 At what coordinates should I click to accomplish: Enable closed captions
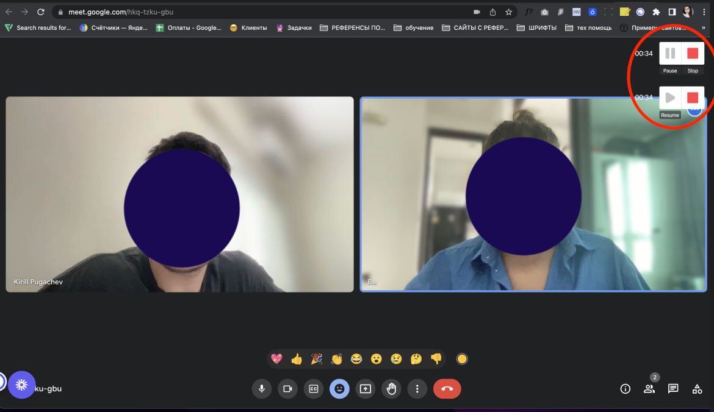[x=314, y=388]
